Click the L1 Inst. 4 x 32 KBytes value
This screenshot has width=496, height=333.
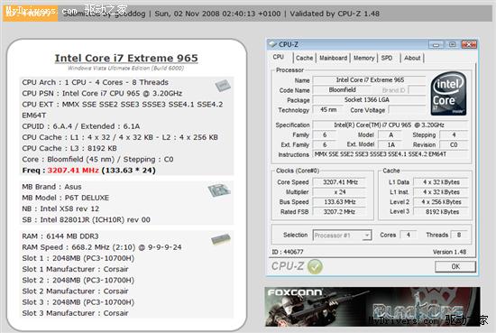click(441, 192)
